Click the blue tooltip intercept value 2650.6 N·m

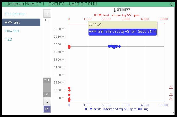coord(123,31)
